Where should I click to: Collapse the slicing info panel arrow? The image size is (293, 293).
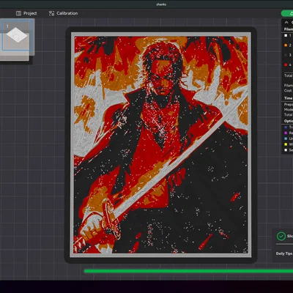286,22
